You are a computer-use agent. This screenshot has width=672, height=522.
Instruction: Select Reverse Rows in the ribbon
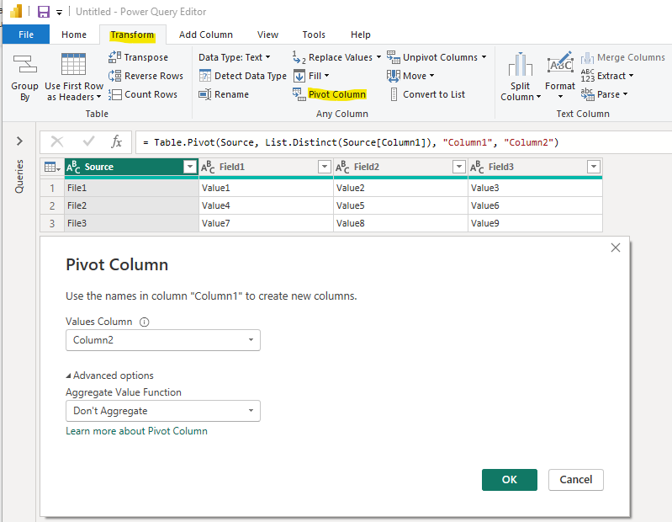click(146, 76)
